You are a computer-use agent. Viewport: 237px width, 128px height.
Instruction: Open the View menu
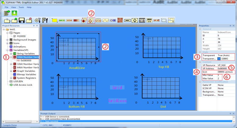pos(13,7)
